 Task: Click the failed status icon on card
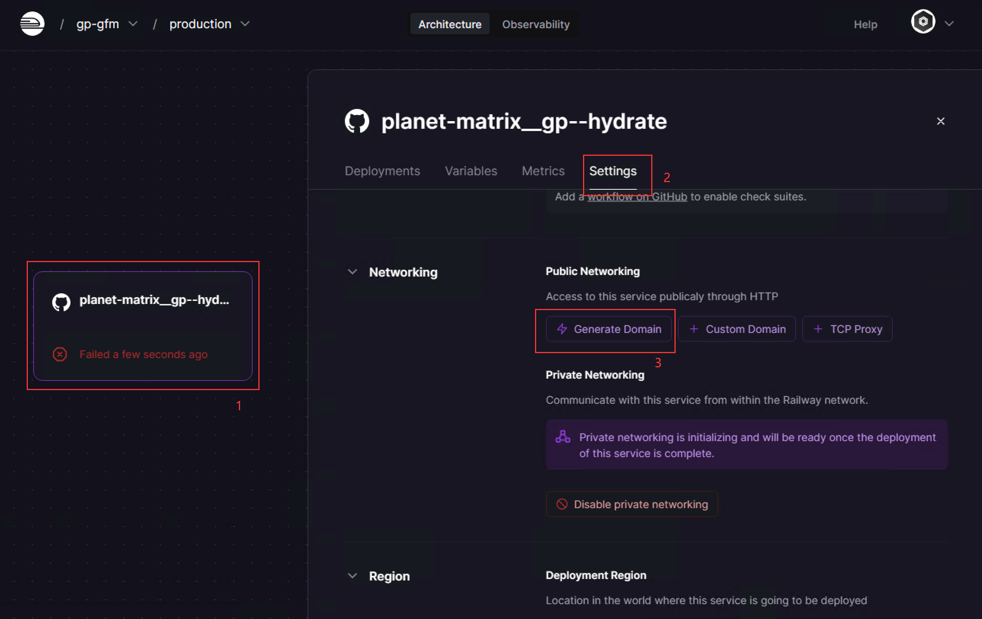[60, 354]
